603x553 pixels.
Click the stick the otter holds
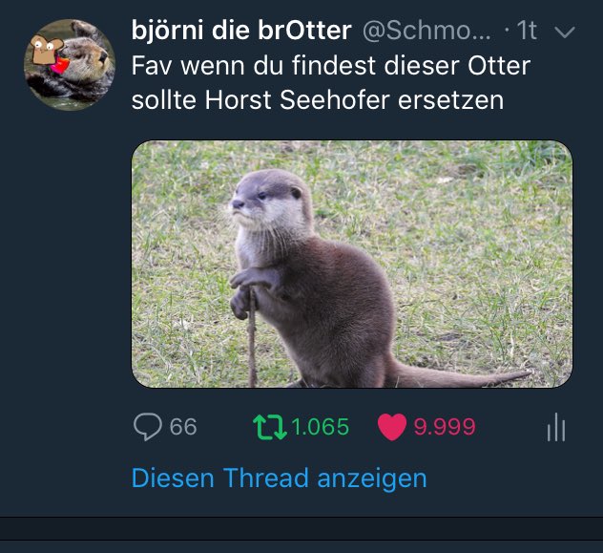[252, 339]
